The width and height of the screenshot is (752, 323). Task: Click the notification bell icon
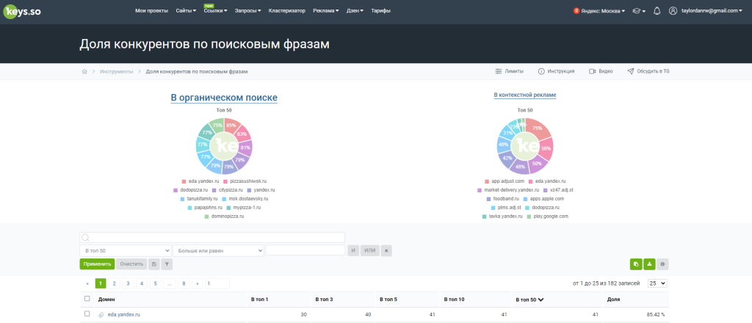pyautogui.click(x=657, y=10)
